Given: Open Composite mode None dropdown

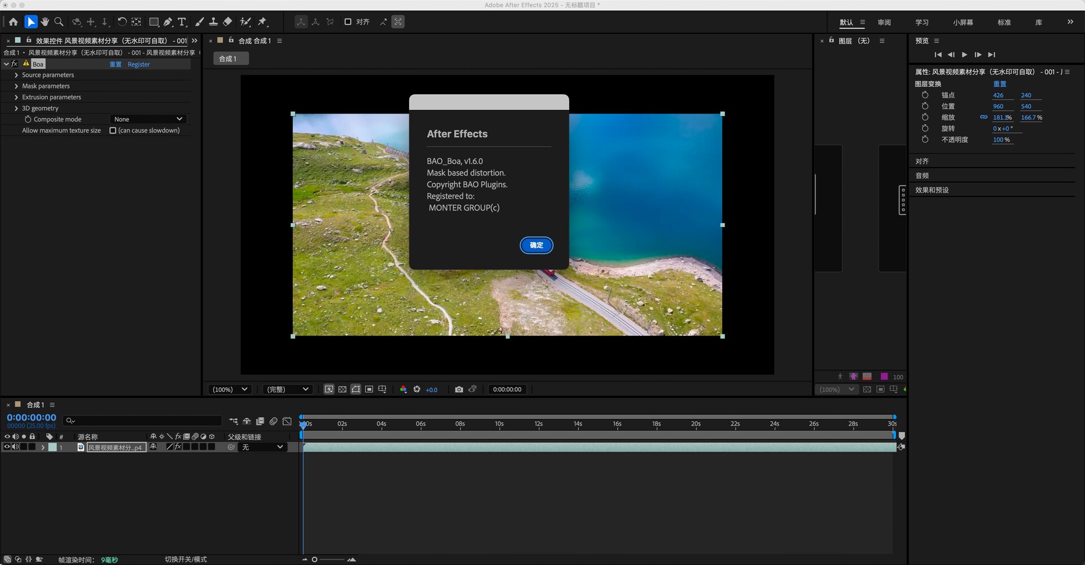Looking at the screenshot, I should point(148,119).
